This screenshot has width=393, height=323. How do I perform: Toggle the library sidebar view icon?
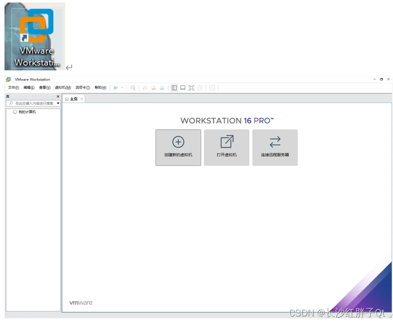(x=174, y=88)
